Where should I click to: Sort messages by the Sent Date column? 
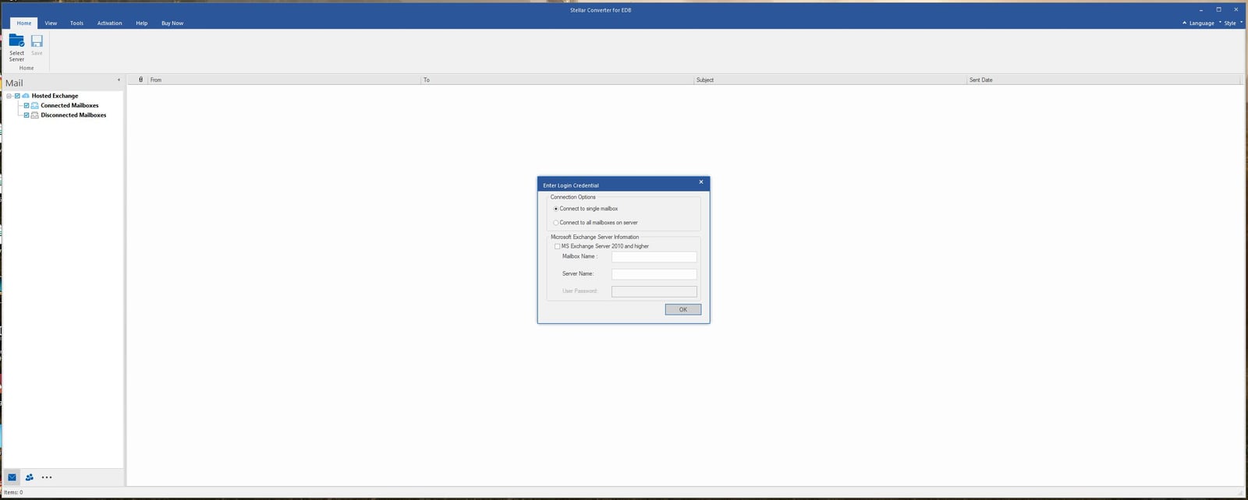pyautogui.click(x=1103, y=79)
